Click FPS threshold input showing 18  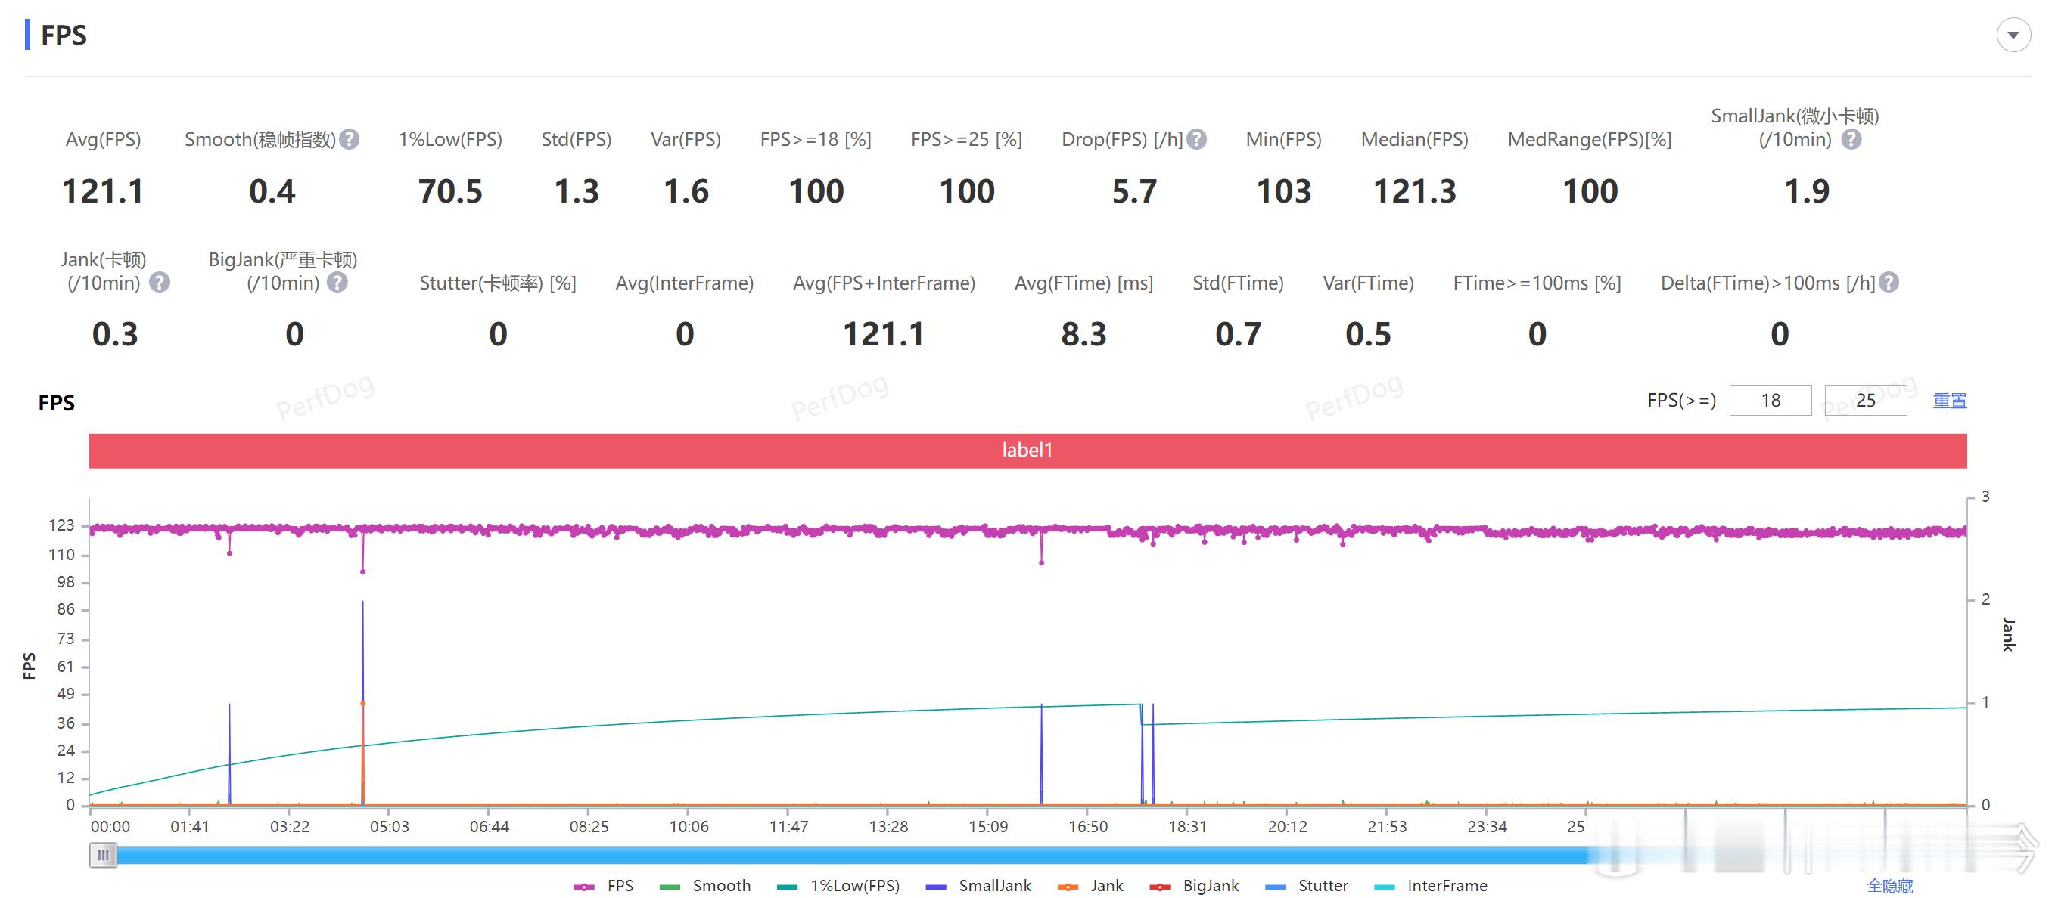[1770, 400]
